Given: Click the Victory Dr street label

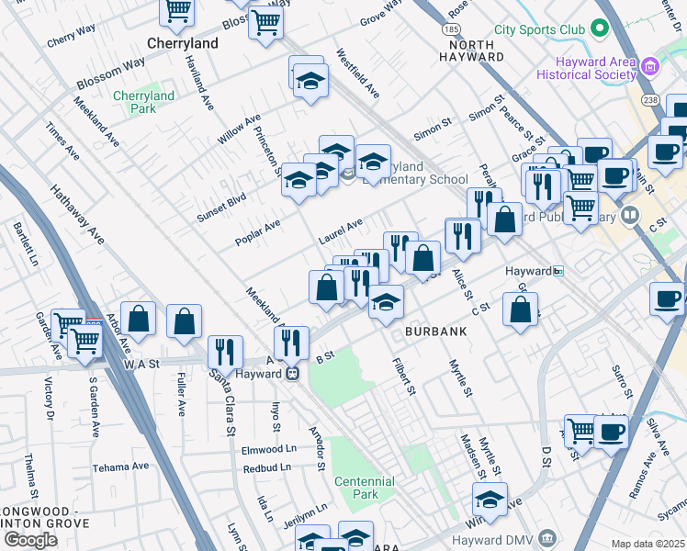Looking at the screenshot, I should tap(49, 399).
